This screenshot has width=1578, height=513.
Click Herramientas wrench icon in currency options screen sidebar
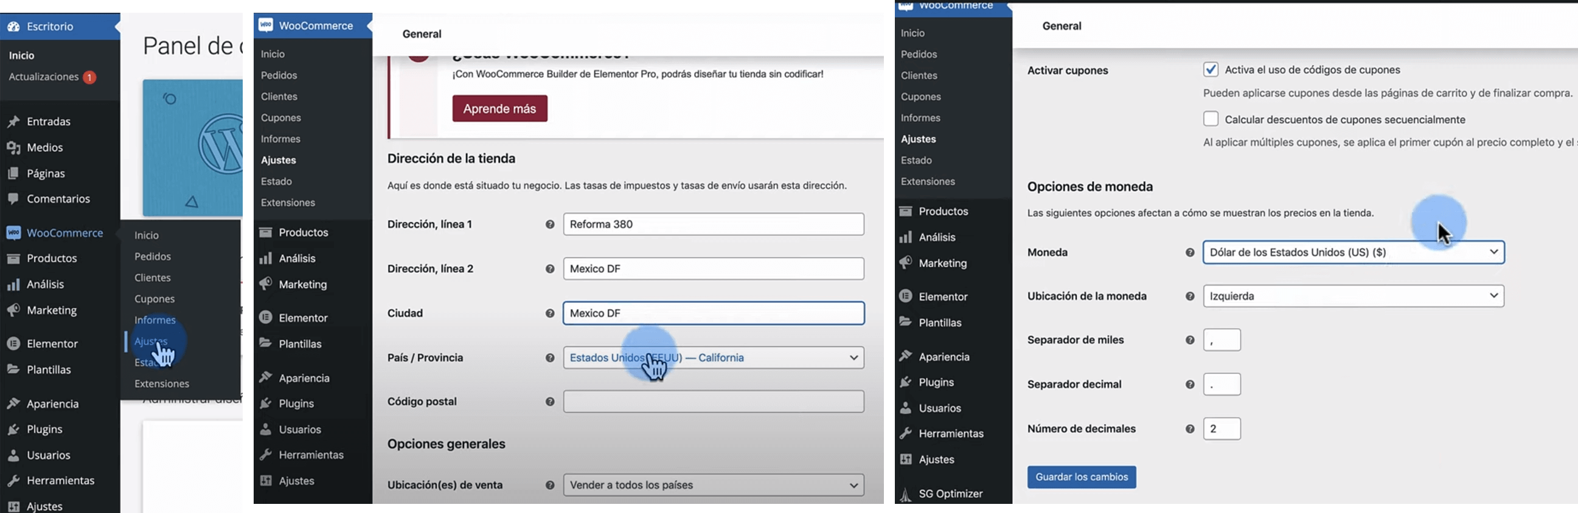905,433
